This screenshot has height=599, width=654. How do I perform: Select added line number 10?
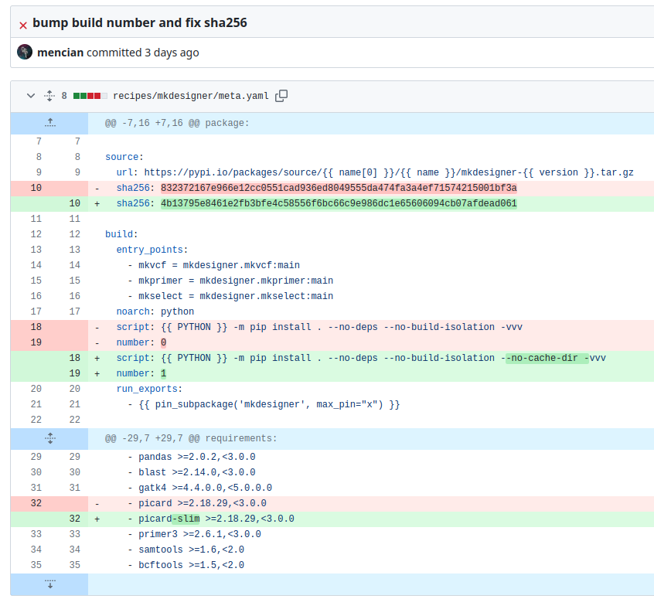click(x=75, y=203)
